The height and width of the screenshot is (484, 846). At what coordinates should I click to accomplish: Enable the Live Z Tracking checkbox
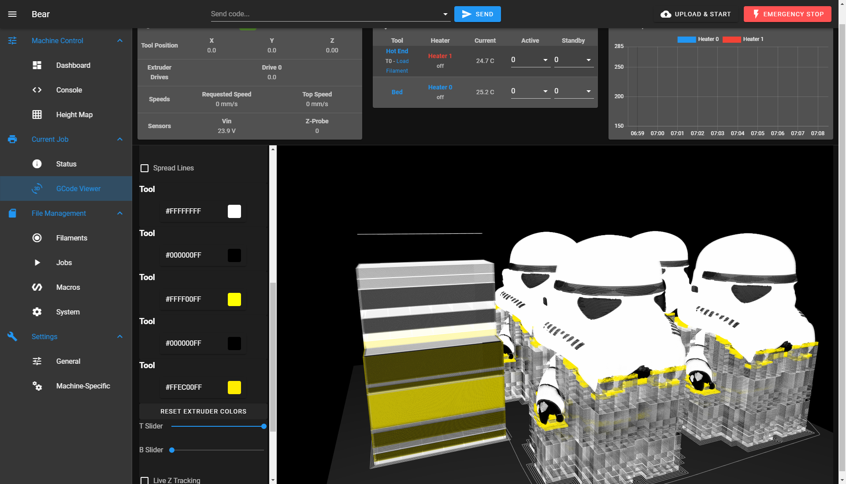pos(145,480)
